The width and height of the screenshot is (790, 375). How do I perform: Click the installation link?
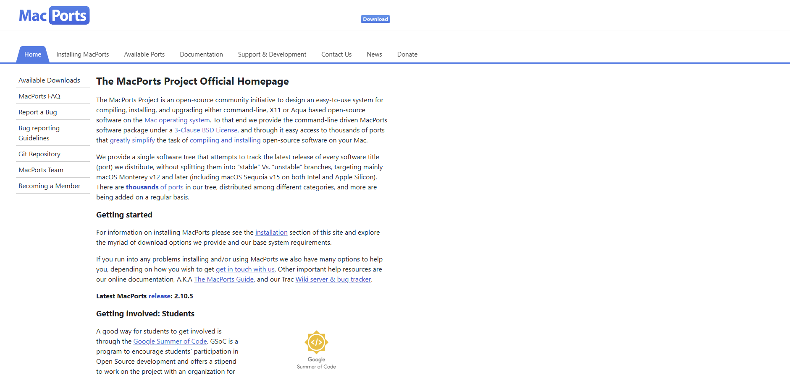pyautogui.click(x=271, y=233)
